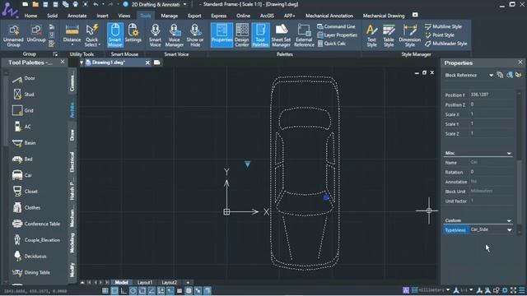Open Smart Mouse Settings
The image size is (527, 296).
click(133, 34)
